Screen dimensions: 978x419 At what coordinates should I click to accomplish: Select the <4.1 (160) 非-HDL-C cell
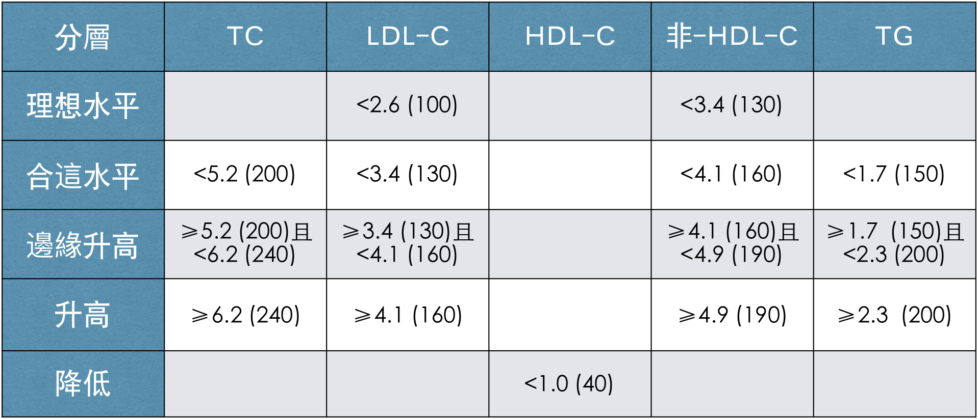pyautogui.click(x=732, y=175)
